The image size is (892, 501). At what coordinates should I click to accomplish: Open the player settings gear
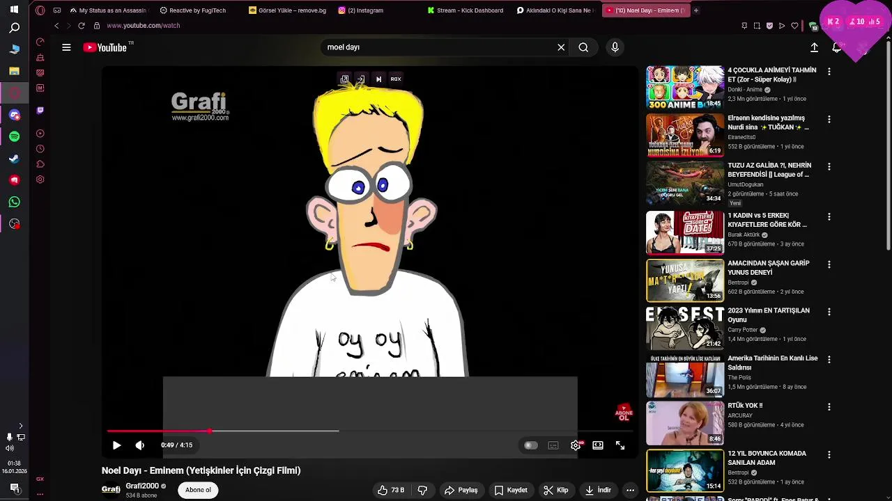point(576,445)
